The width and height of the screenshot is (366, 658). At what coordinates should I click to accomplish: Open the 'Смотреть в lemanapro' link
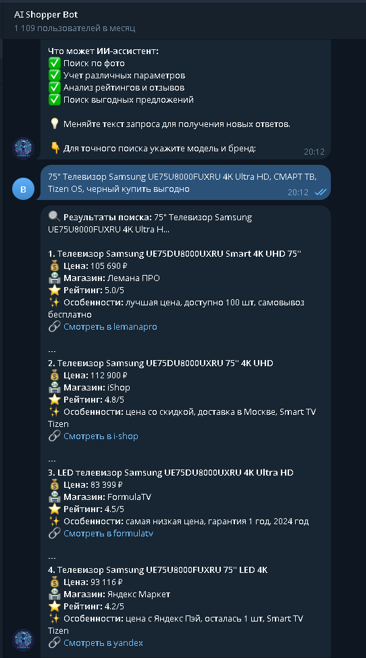[x=110, y=326]
